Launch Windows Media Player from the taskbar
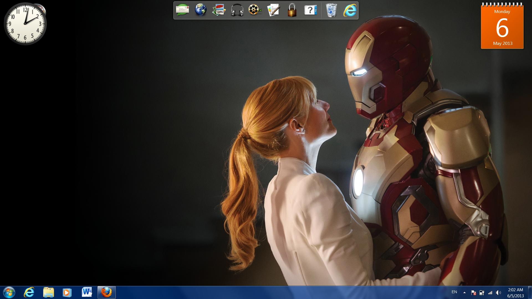The image size is (532, 299). (67, 292)
